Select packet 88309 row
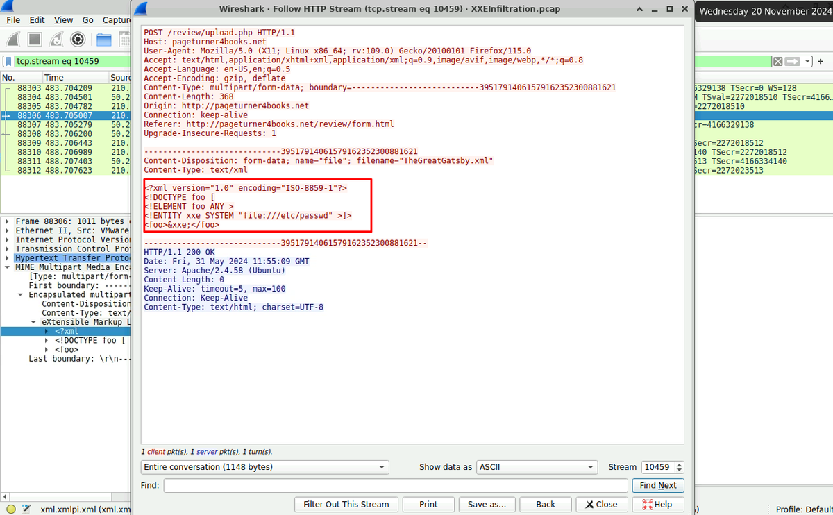The width and height of the screenshot is (833, 515). tap(66, 143)
